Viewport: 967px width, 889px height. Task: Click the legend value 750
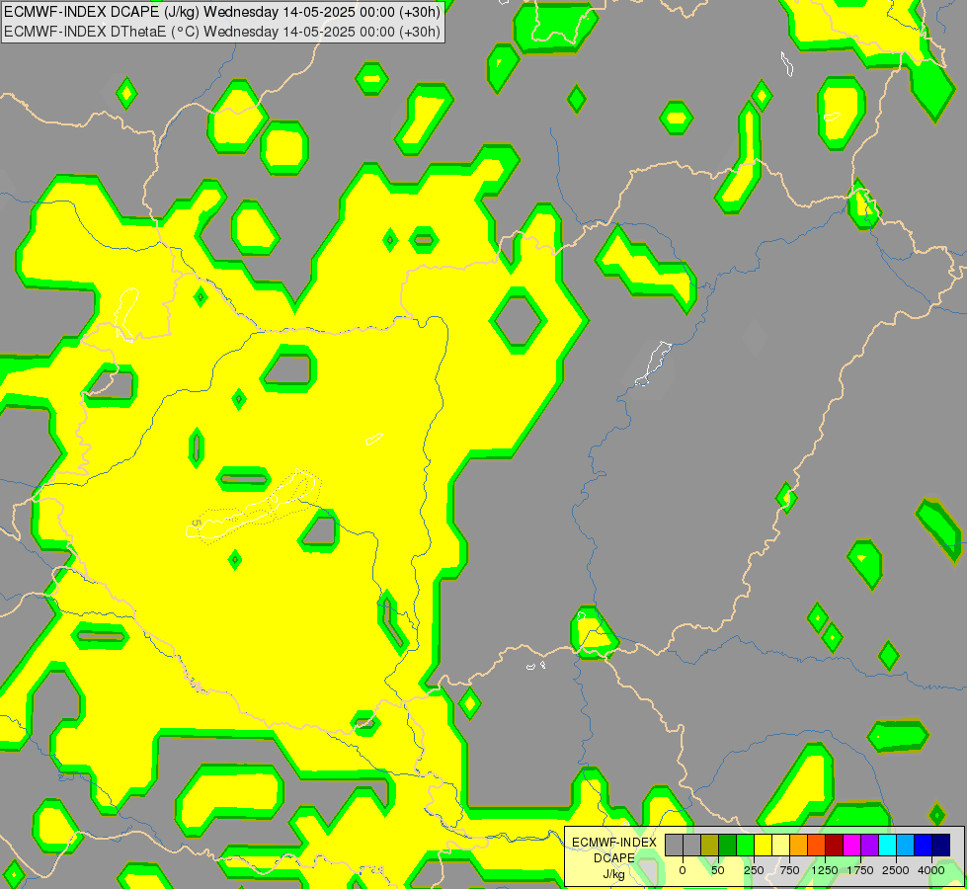[x=789, y=870]
